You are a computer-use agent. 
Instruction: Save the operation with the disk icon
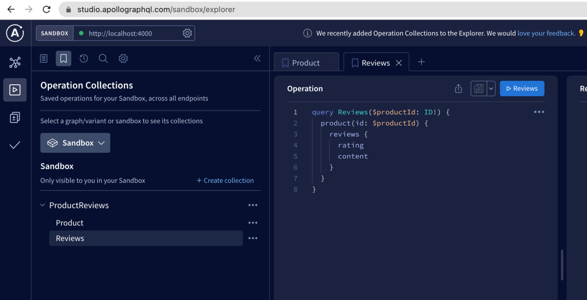pyautogui.click(x=479, y=88)
